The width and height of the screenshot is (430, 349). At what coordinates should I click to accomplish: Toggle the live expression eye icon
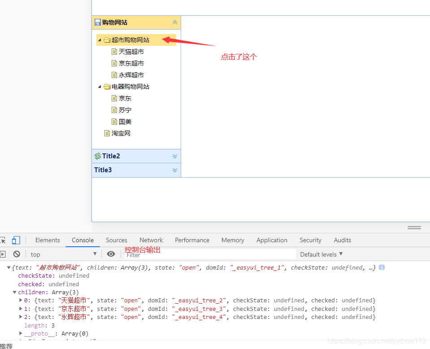click(x=111, y=254)
